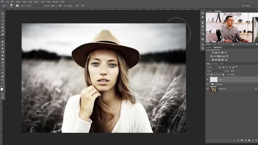
Task: Open layer Kind filter dropdown
Action: pyautogui.click(x=212, y=67)
